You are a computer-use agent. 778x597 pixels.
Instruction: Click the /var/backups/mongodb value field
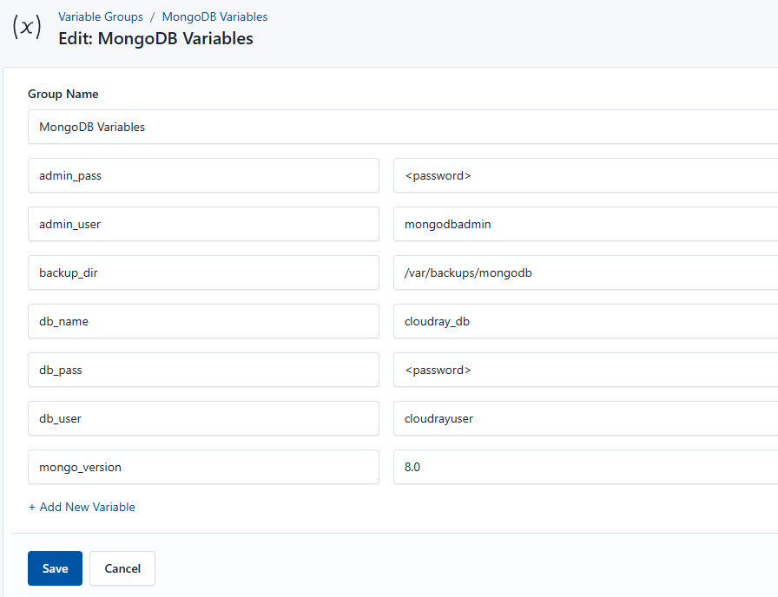(564, 272)
